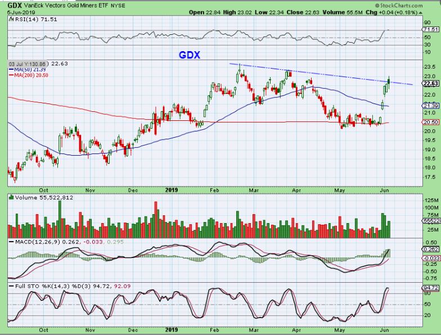Image resolution: width=441 pixels, height=335 pixels.
Task: Open the StockCharts.com watermark link
Action: (x=399, y=6)
